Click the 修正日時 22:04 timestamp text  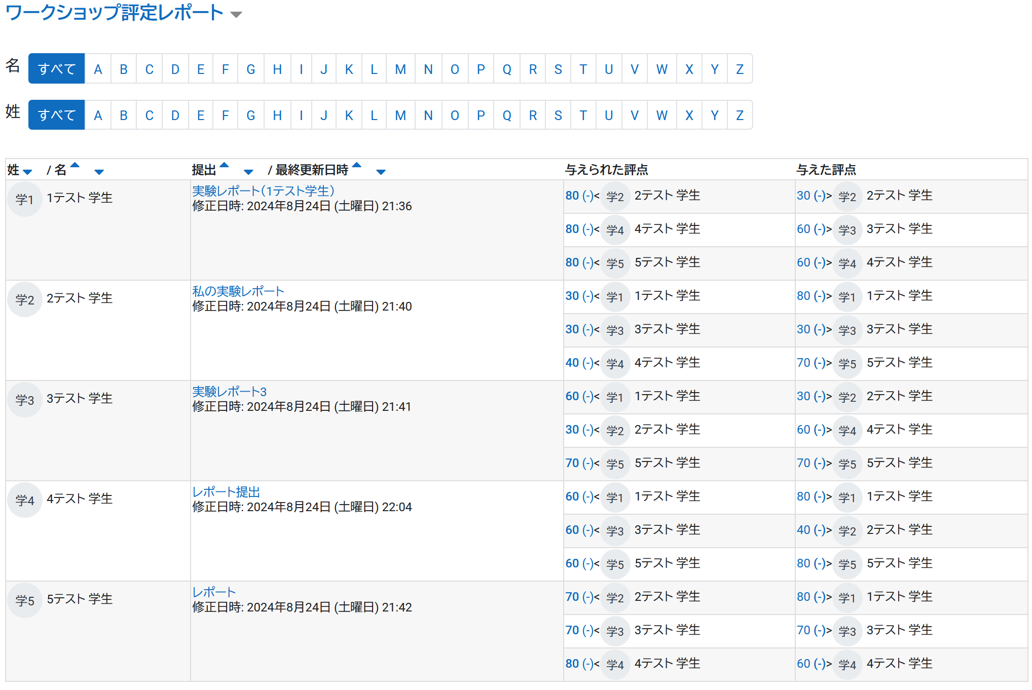(x=302, y=507)
